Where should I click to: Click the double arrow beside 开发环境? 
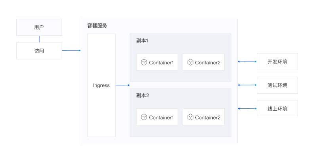(x=247, y=62)
